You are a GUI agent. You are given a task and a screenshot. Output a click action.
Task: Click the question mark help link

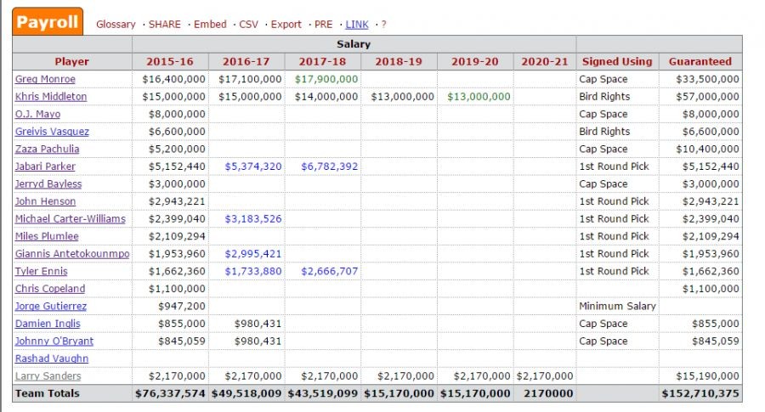coord(384,25)
